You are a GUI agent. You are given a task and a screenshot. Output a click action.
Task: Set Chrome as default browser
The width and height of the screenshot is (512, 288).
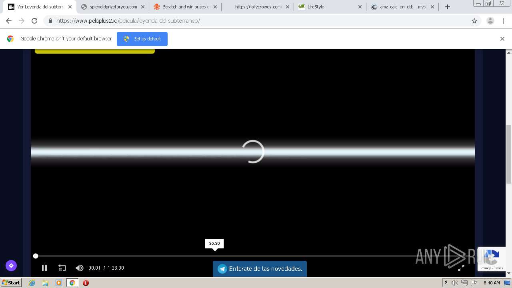142,39
